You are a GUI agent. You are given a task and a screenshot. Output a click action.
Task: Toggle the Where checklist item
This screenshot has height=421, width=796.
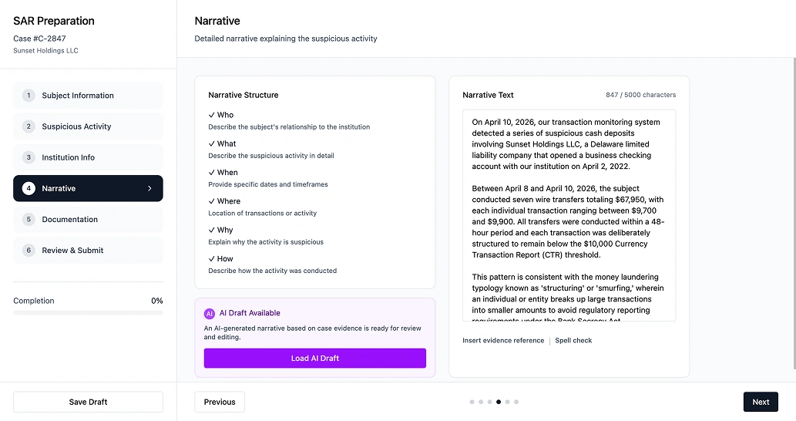[x=224, y=201]
